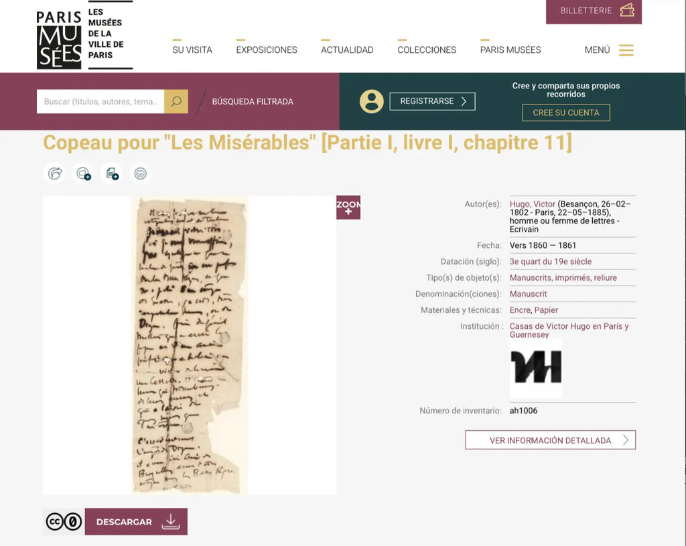Click the print icon

tap(141, 174)
